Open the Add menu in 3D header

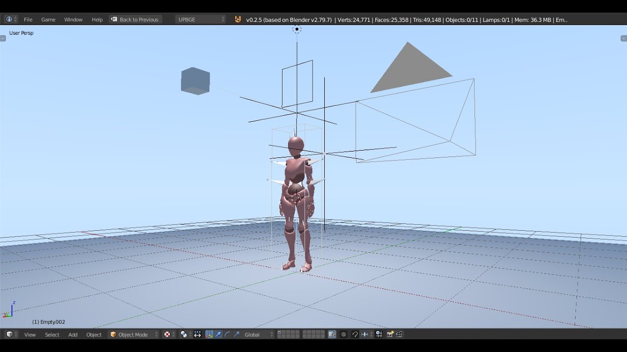73,334
